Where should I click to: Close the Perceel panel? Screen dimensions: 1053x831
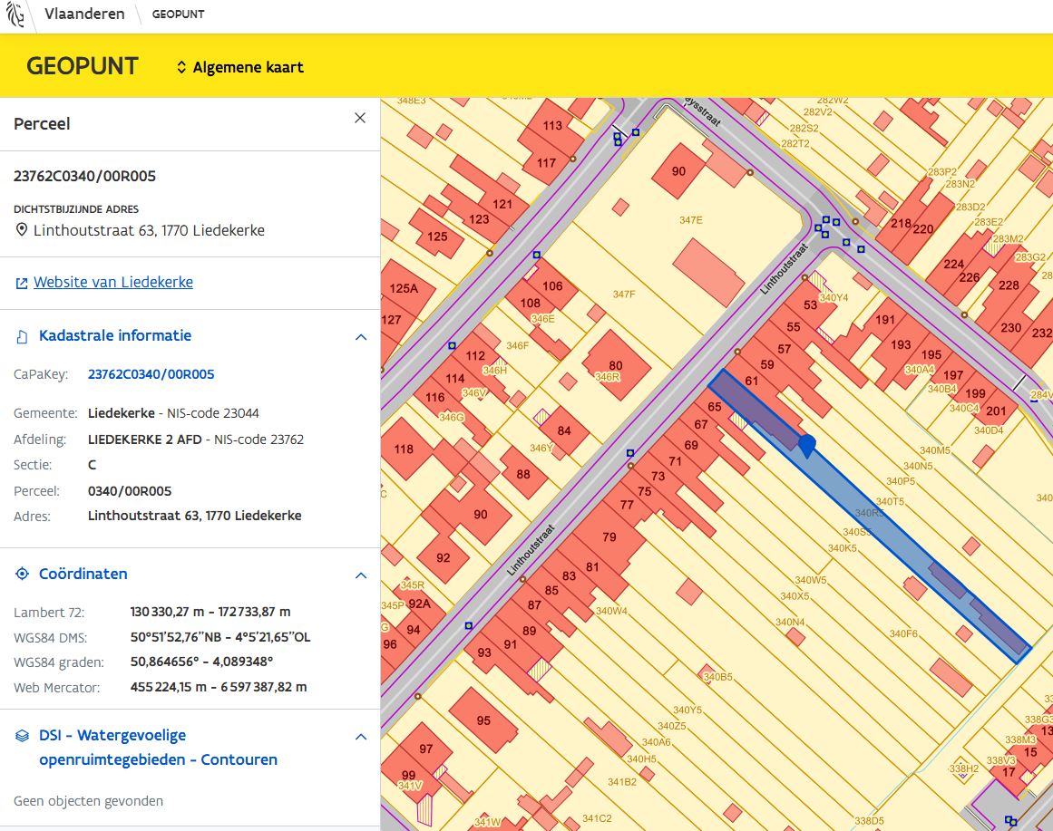coord(360,118)
